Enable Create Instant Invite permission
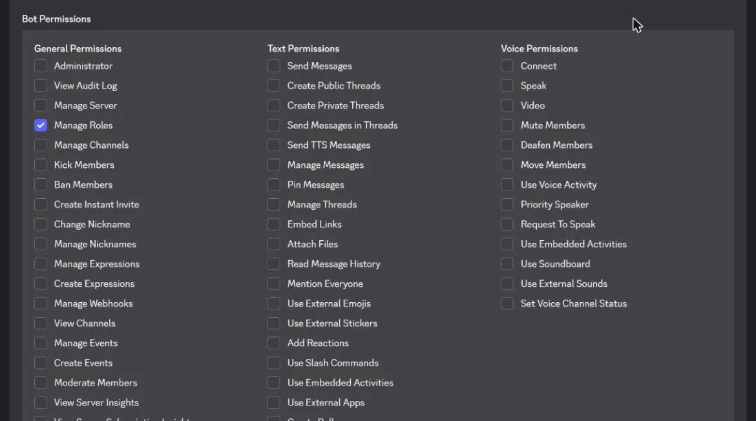756x421 pixels. pyautogui.click(x=41, y=204)
